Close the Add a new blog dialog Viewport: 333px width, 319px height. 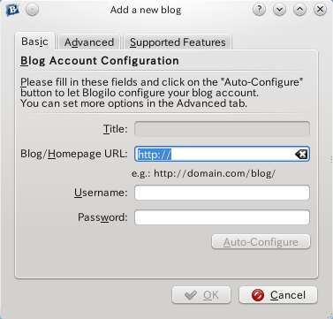(320, 10)
